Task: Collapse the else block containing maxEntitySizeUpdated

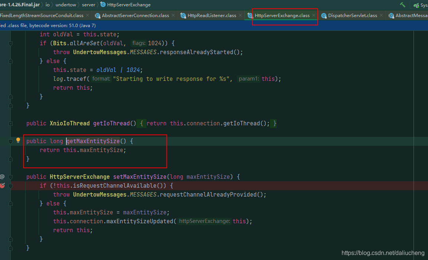Action: pos(10,204)
